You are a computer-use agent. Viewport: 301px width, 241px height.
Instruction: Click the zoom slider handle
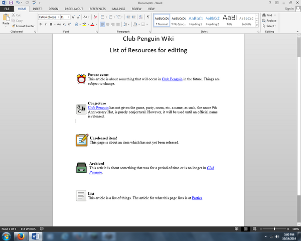(274, 229)
